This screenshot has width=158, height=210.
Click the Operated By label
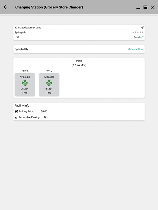[x=21, y=49]
